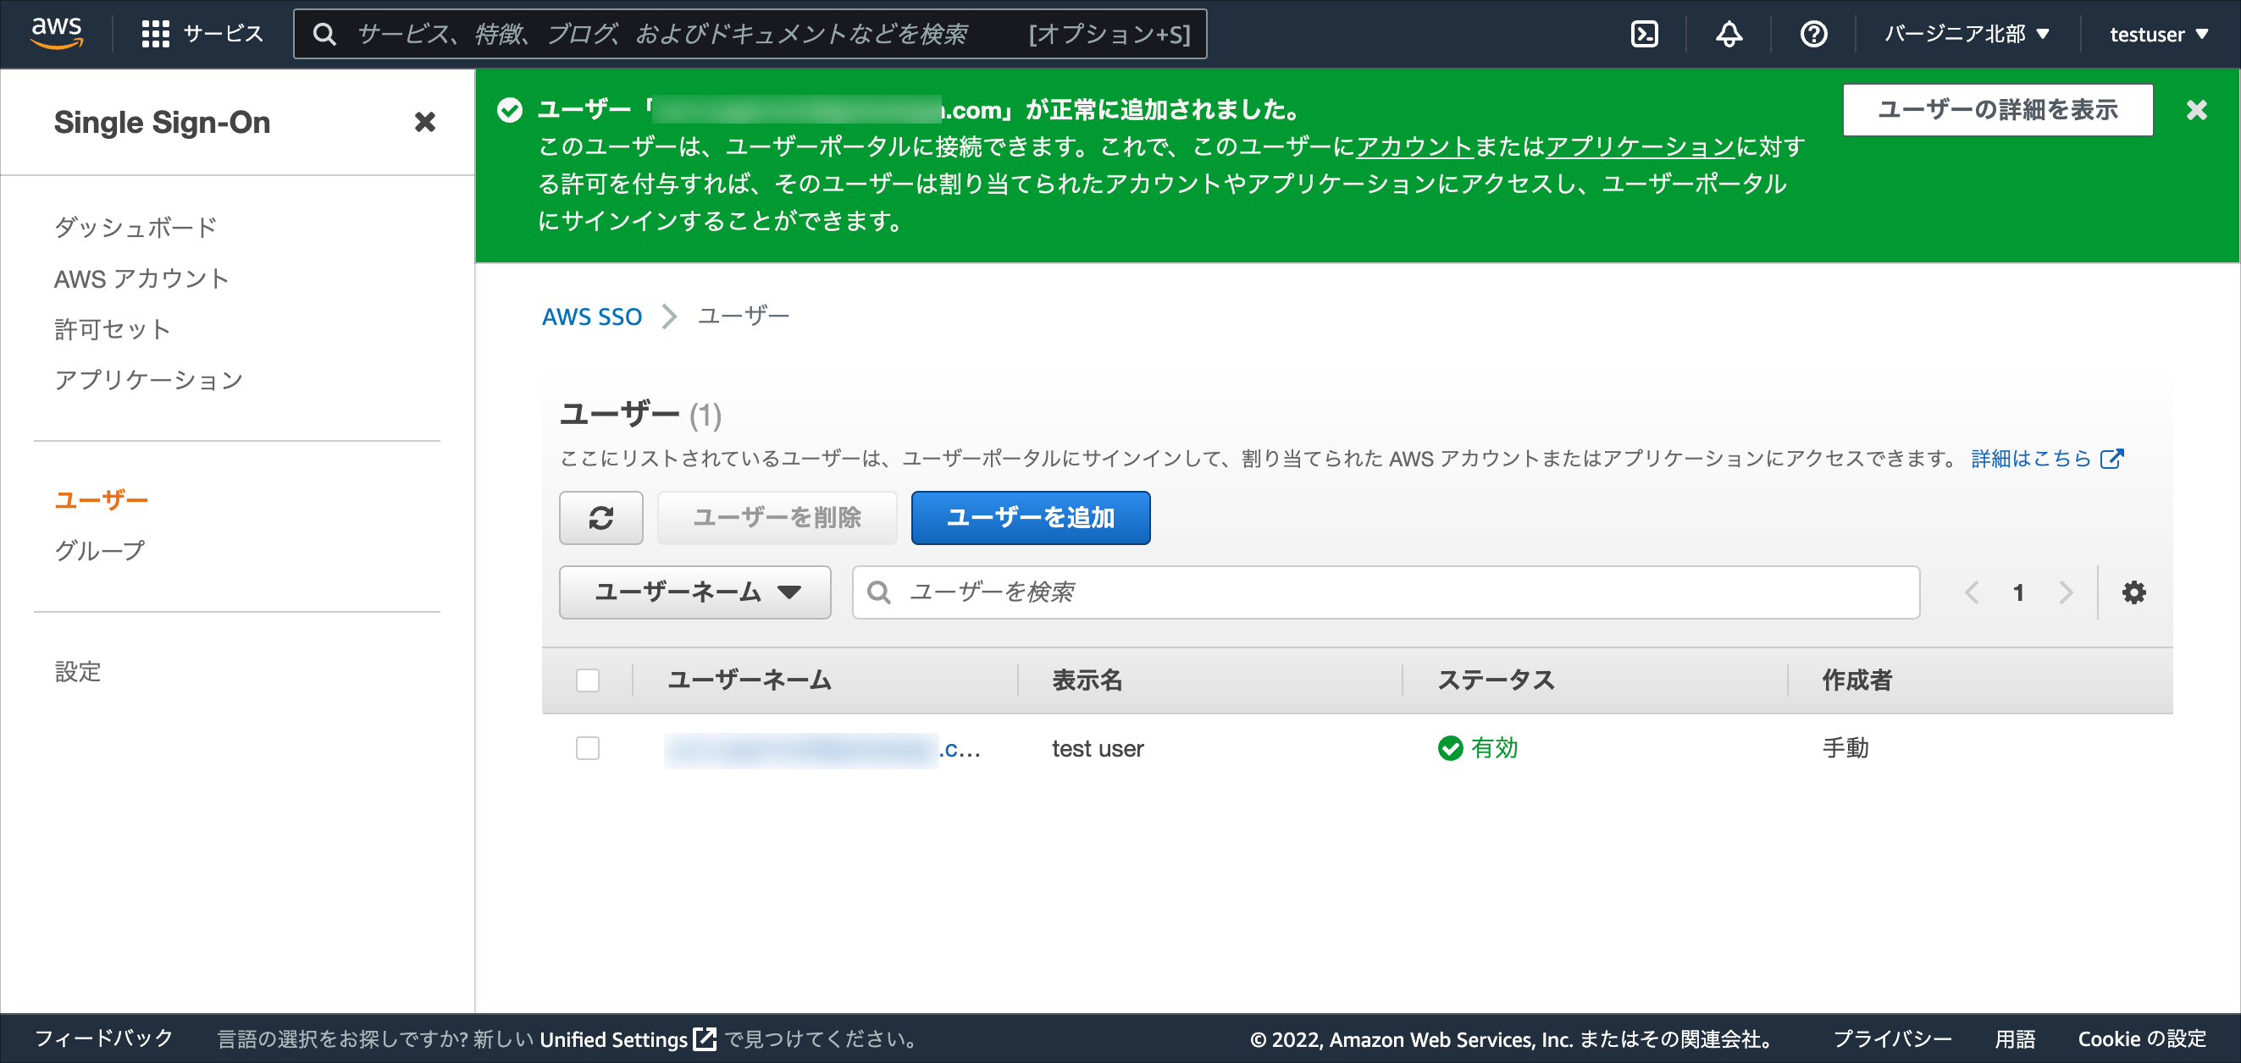Click the AWS logo home icon

tap(57, 33)
